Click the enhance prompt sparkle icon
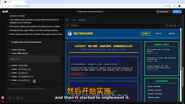This screenshot has height=104, width=185. coord(14,98)
